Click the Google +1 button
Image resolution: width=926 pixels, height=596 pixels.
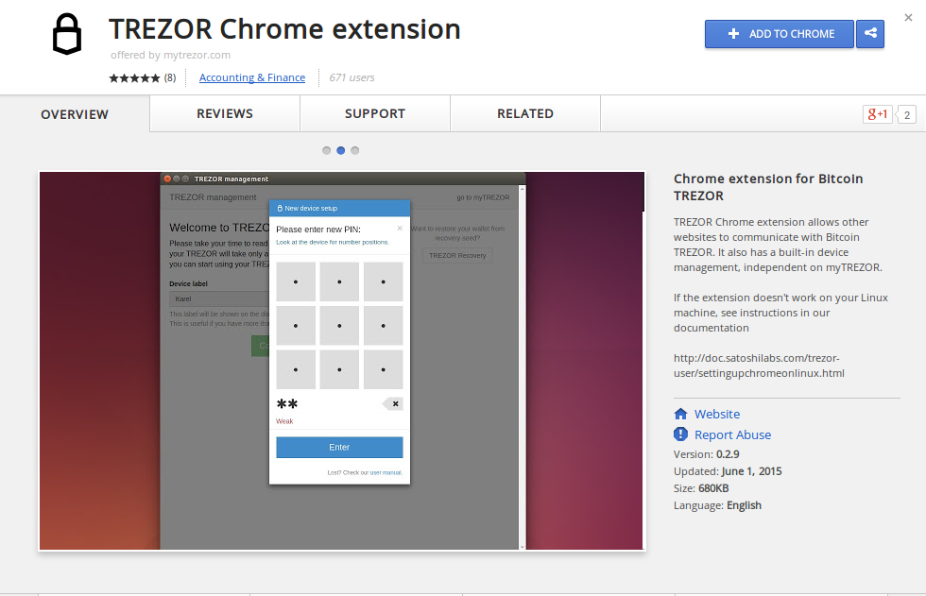[x=878, y=114]
